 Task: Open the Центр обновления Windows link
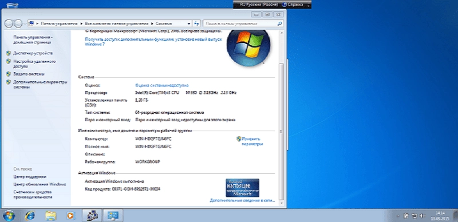[x=40, y=184]
